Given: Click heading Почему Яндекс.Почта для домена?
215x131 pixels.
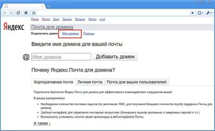Looking at the screenshot, I should (x=73, y=70).
